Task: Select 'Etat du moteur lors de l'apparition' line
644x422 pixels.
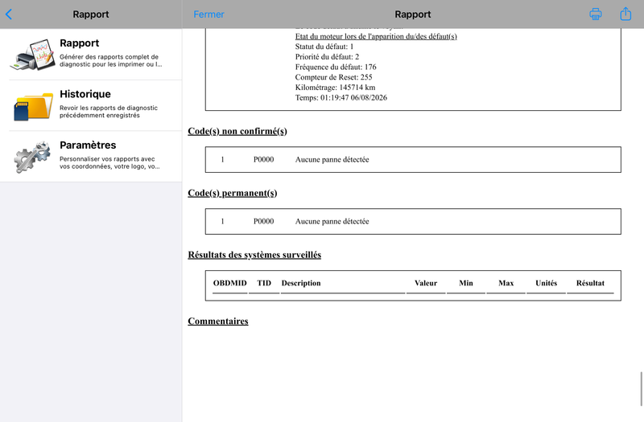Action: coord(376,36)
